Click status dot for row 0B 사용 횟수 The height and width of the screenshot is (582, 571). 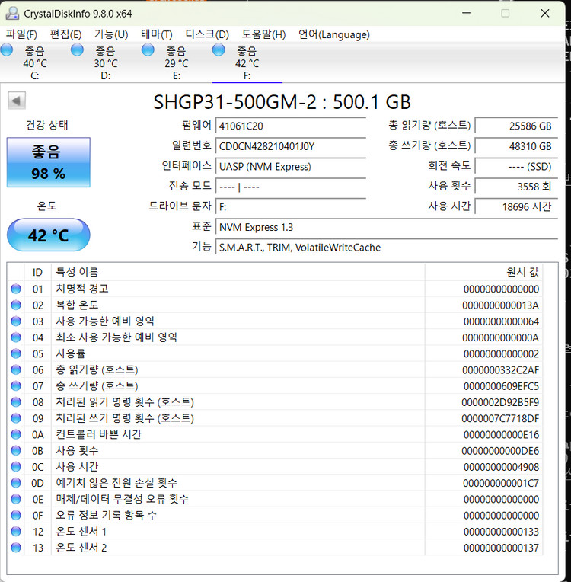16,451
